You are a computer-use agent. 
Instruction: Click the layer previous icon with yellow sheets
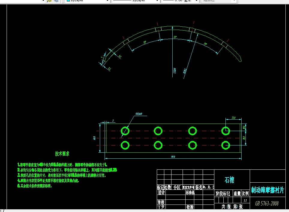coord(49,1)
